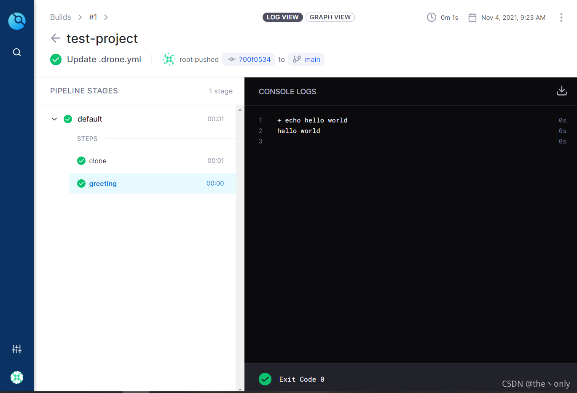Click the greeting step 00:00 duration
The height and width of the screenshot is (393, 577).
tap(215, 183)
